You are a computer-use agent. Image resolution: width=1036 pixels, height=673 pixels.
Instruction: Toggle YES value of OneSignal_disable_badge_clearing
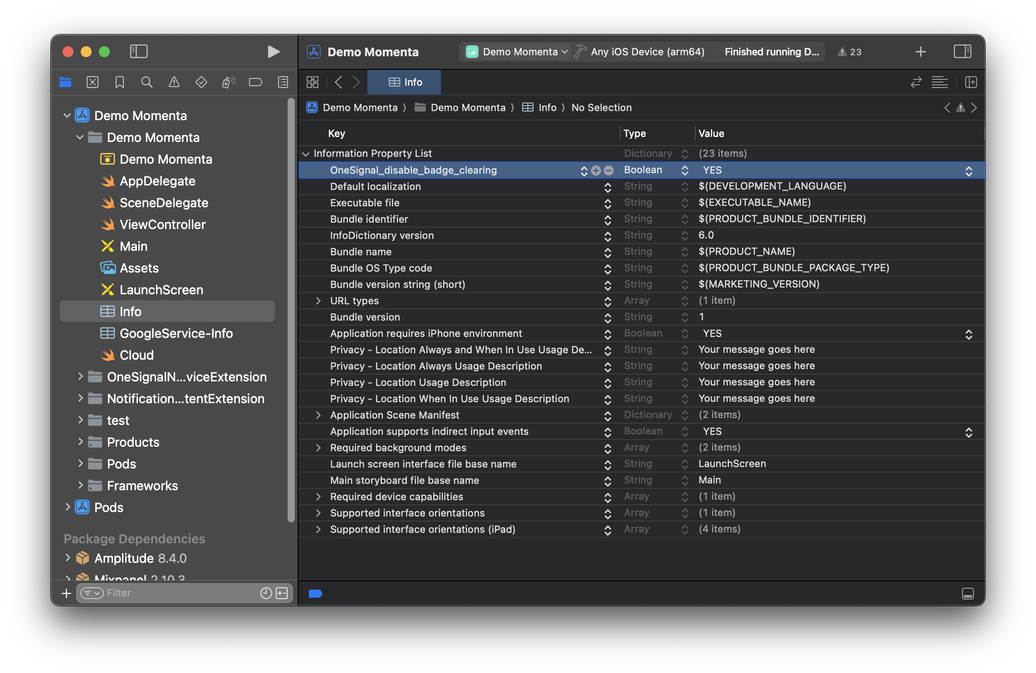pyautogui.click(x=969, y=171)
